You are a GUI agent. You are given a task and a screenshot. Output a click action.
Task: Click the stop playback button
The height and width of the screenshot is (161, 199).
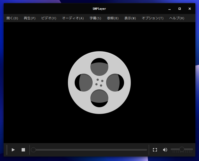23,150
